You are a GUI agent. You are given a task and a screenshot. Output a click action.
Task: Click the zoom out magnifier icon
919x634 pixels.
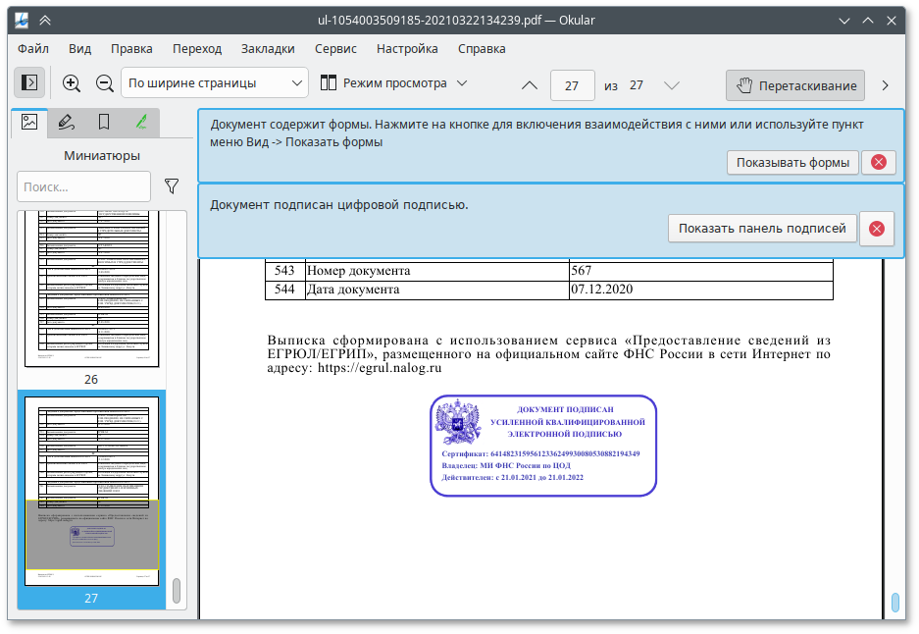coord(104,84)
